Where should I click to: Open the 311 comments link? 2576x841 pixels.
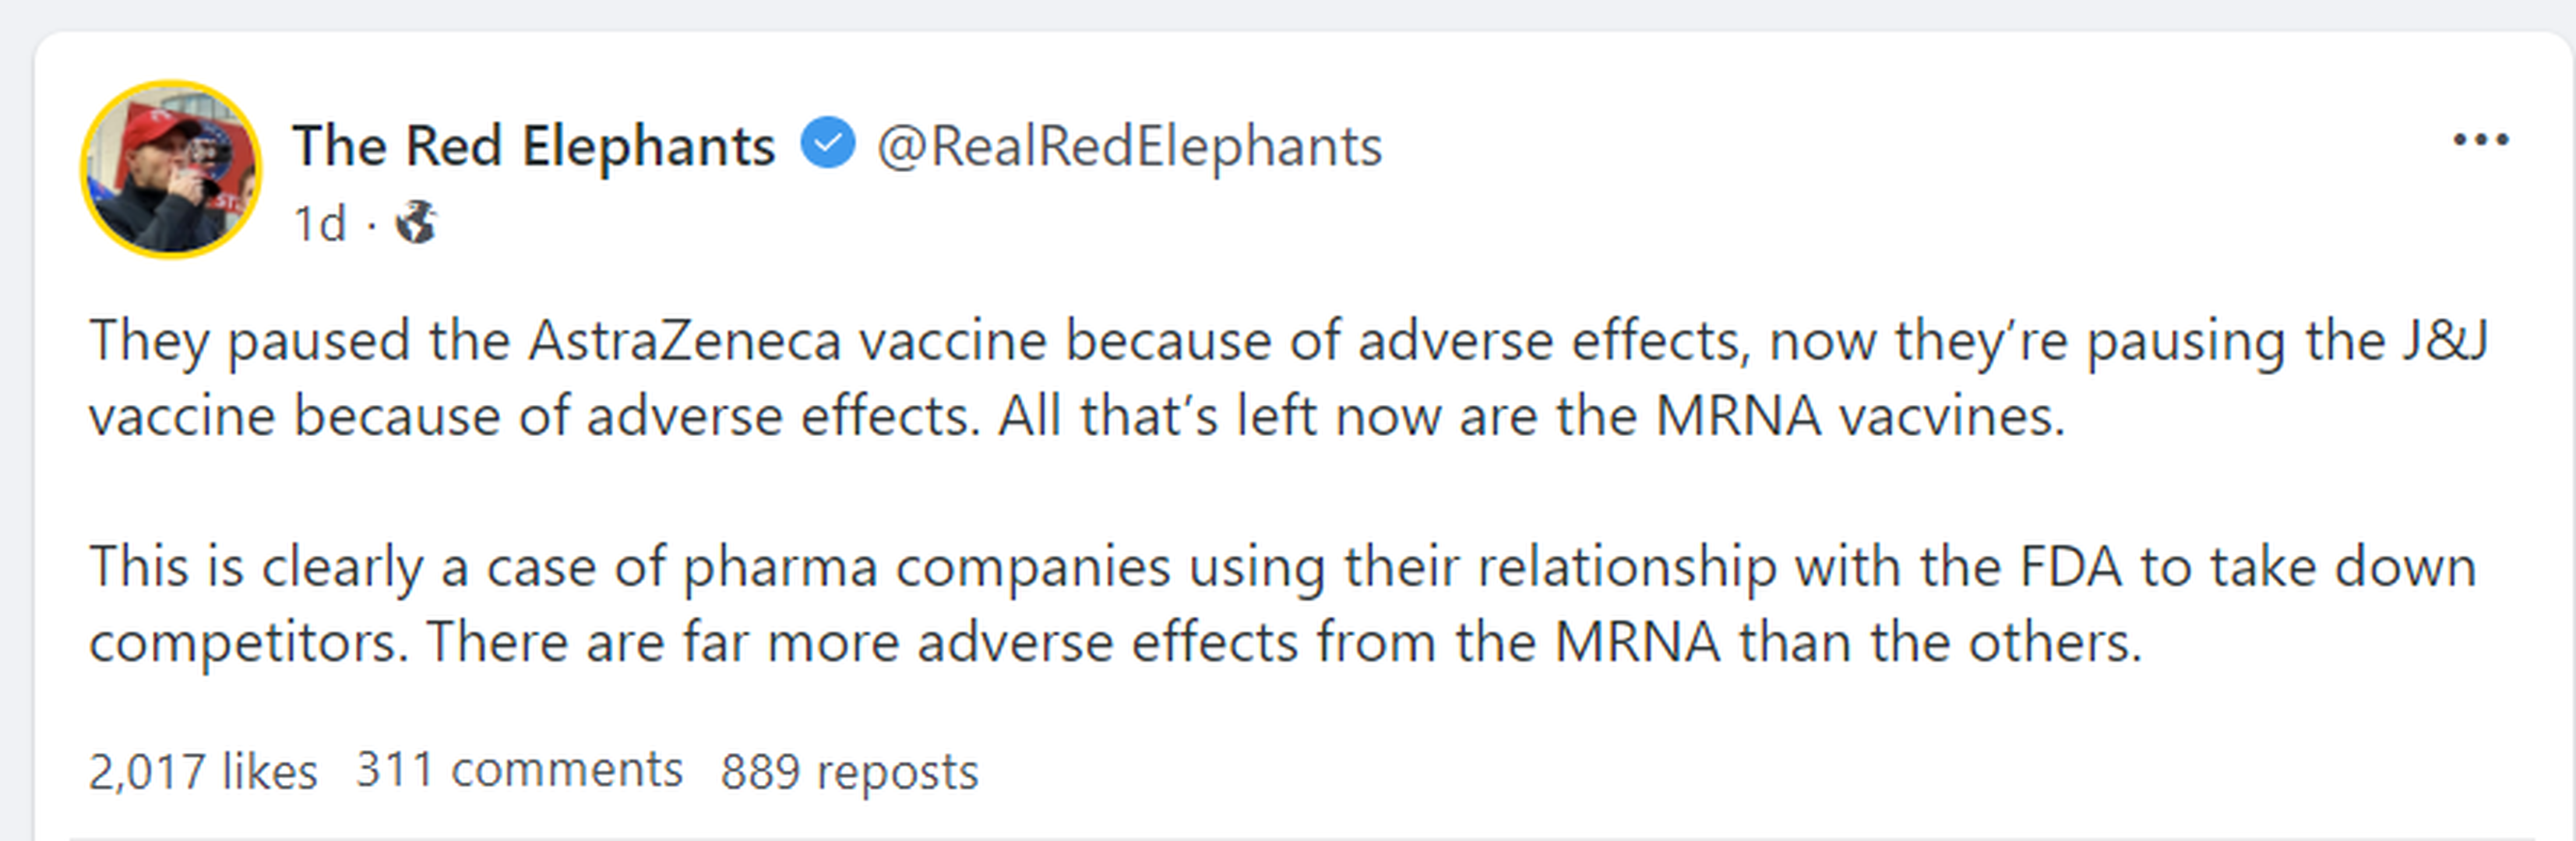point(519,770)
